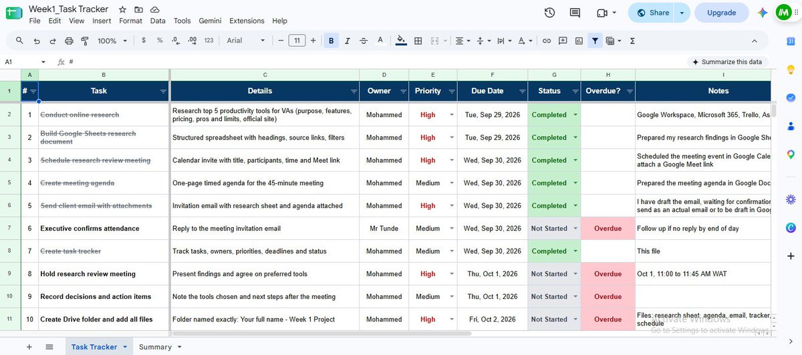This screenshot has width=802, height=355.
Task: Toggle bold formatting
Action: (331, 41)
